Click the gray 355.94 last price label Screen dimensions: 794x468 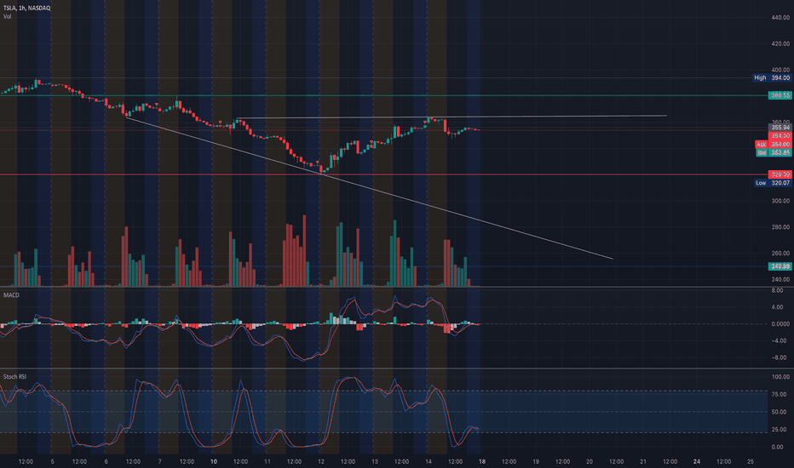[780, 128]
